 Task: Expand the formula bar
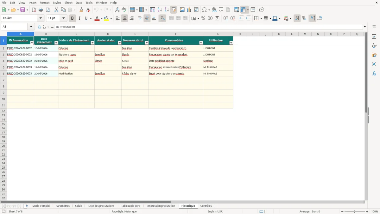point(365,27)
